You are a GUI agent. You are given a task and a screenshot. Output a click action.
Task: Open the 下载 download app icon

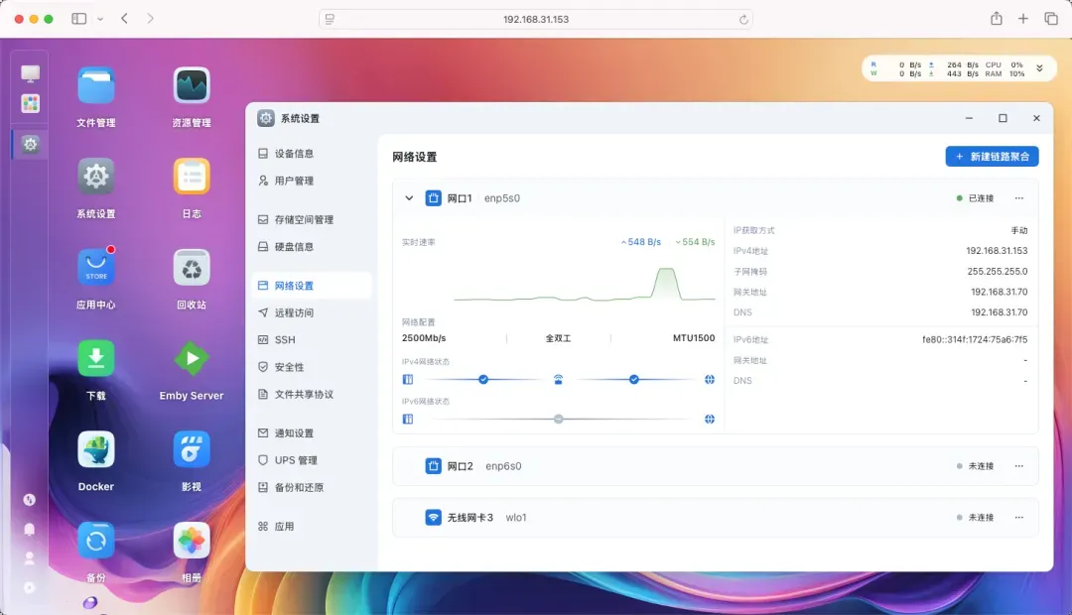click(x=96, y=359)
